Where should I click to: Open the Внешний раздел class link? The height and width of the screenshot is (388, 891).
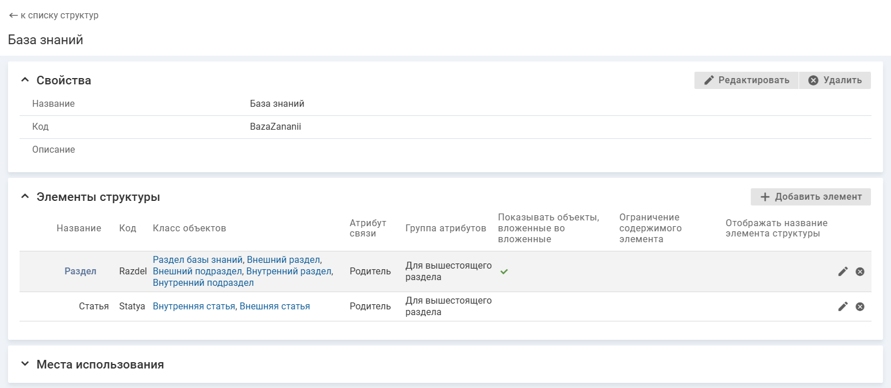point(283,259)
